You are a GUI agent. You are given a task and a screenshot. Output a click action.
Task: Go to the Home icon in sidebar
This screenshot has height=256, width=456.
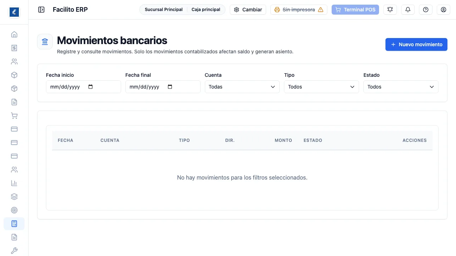[x=14, y=34]
